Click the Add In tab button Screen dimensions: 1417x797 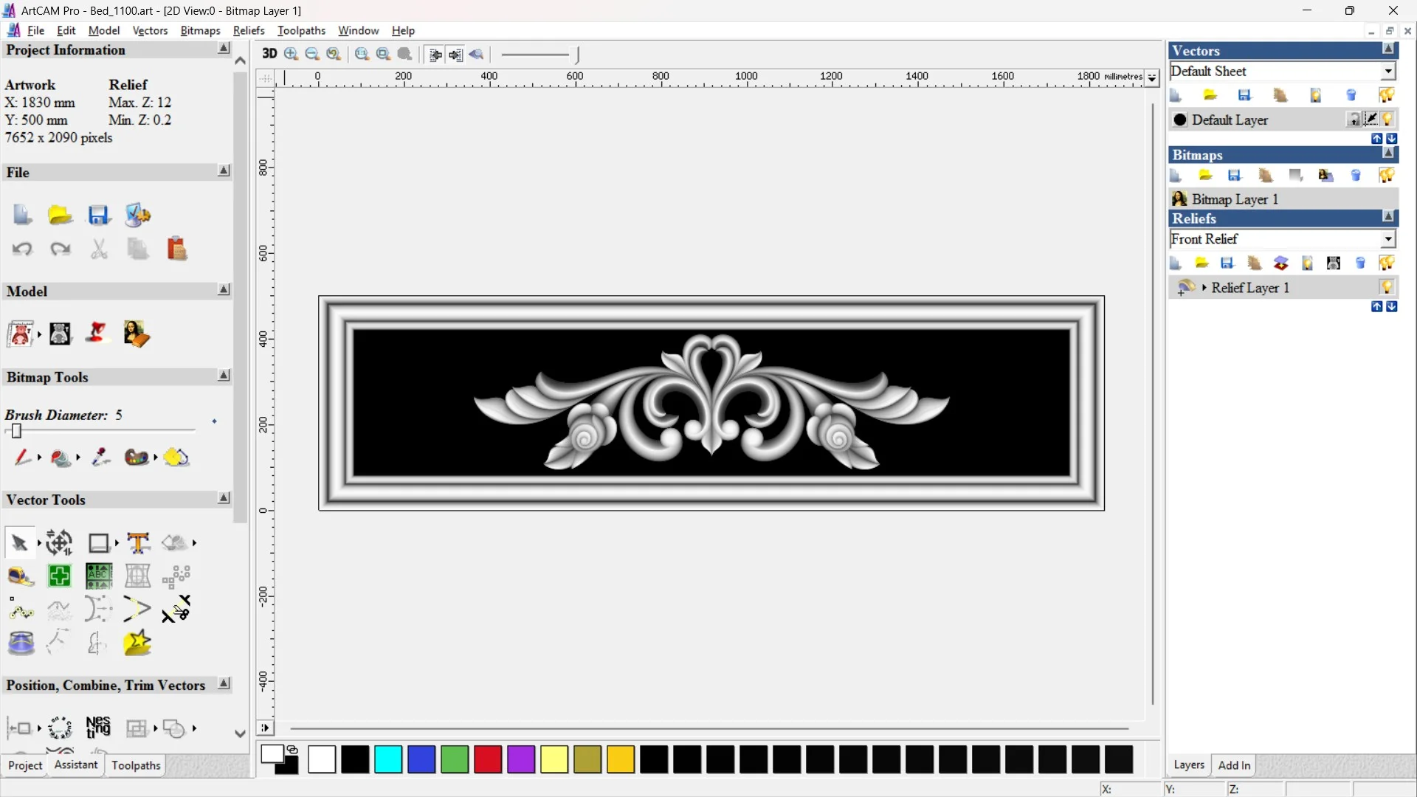coord(1233,765)
